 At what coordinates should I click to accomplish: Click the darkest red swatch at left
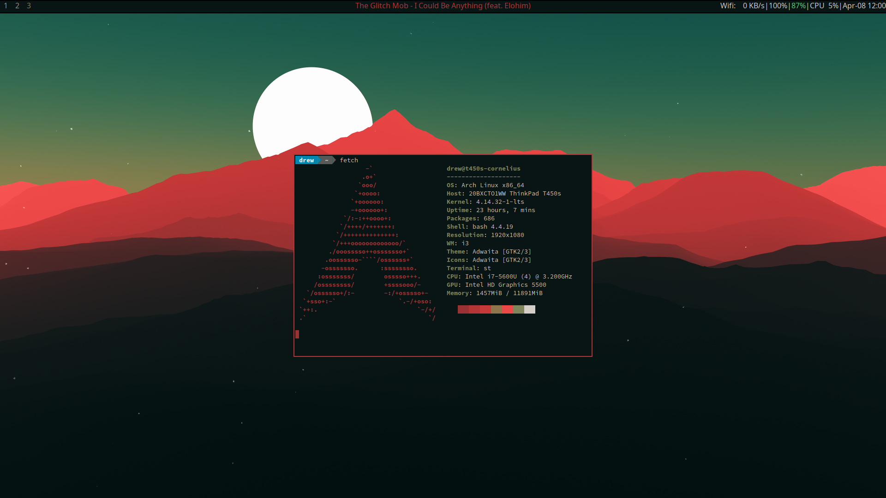pos(463,309)
